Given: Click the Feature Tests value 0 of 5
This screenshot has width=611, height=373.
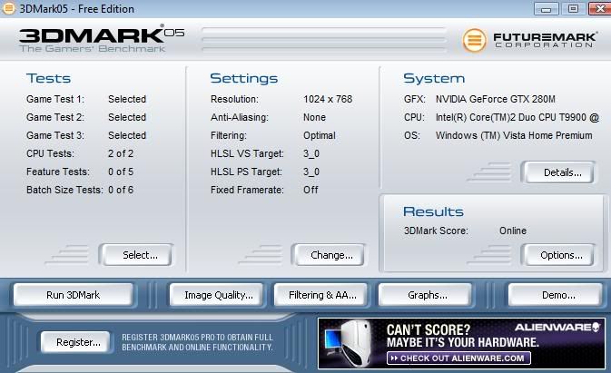Looking at the screenshot, I should (x=121, y=172).
